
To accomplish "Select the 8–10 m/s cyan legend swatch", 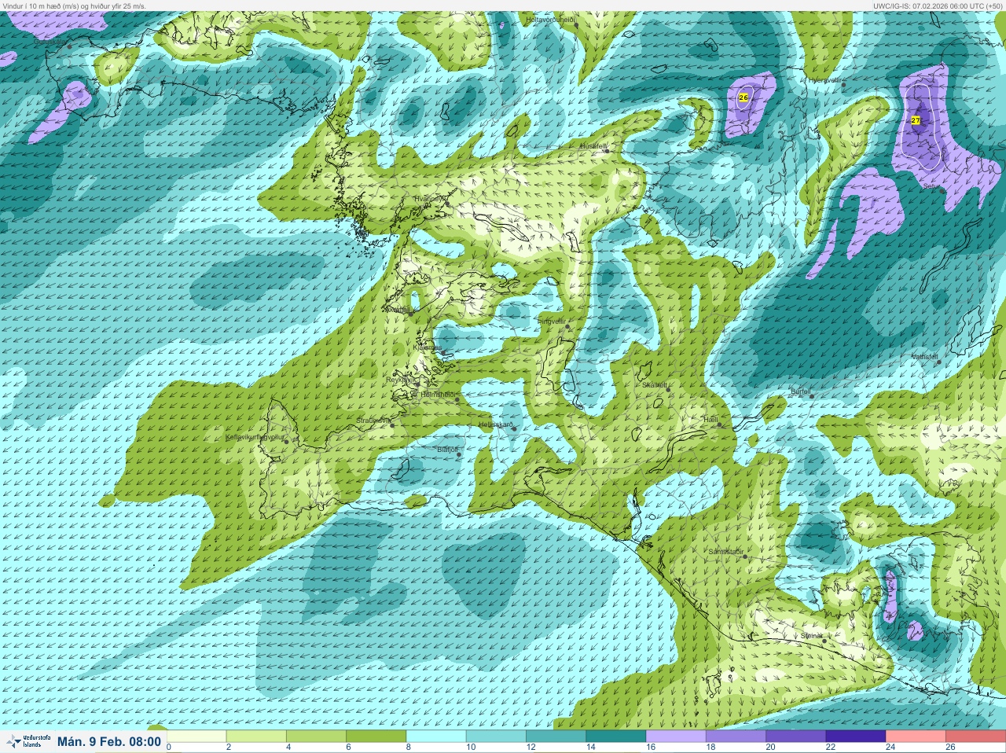I will [436, 736].
